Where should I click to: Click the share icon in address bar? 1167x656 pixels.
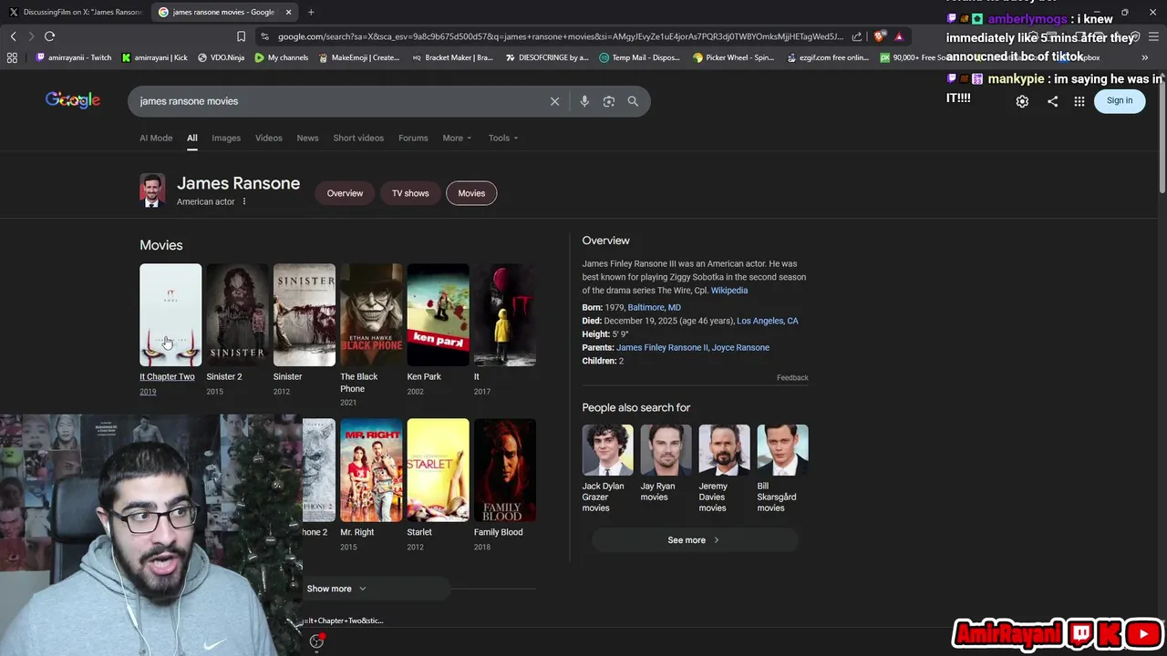(857, 36)
